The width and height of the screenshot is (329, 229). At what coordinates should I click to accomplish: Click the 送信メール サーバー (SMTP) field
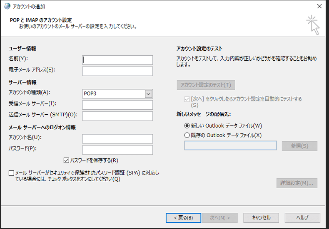click(117, 116)
